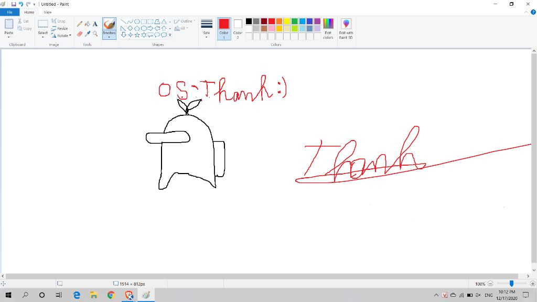Image resolution: width=537 pixels, height=302 pixels.
Task: Select the Magnifier tool
Action: [x=95, y=34]
